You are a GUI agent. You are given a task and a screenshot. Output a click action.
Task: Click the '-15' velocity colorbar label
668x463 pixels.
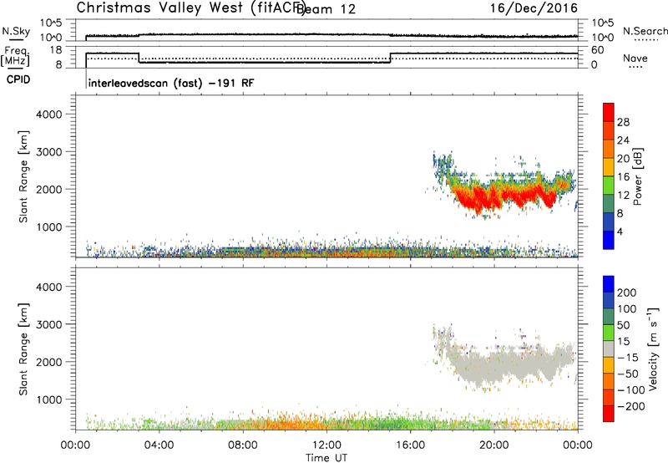coord(628,358)
